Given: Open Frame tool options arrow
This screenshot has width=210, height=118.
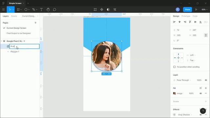Looking at the screenshot, I should point(21,10).
